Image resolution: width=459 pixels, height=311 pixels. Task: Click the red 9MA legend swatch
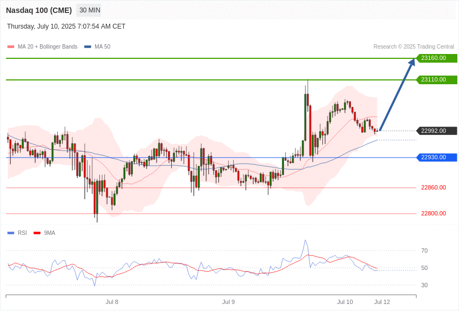[37, 233]
